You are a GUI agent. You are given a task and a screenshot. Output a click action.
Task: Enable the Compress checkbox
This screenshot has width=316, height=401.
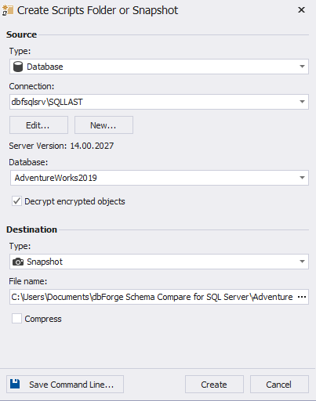16,319
